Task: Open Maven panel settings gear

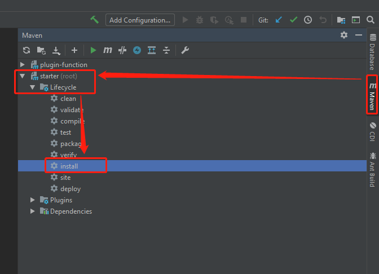Action: 344,36
